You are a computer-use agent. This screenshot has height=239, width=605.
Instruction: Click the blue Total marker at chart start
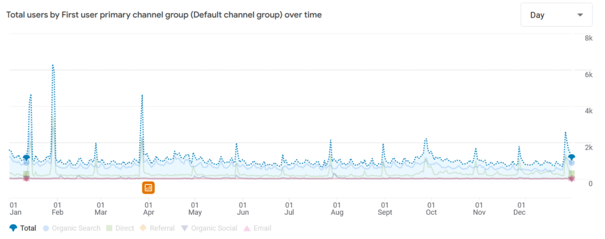pos(26,158)
